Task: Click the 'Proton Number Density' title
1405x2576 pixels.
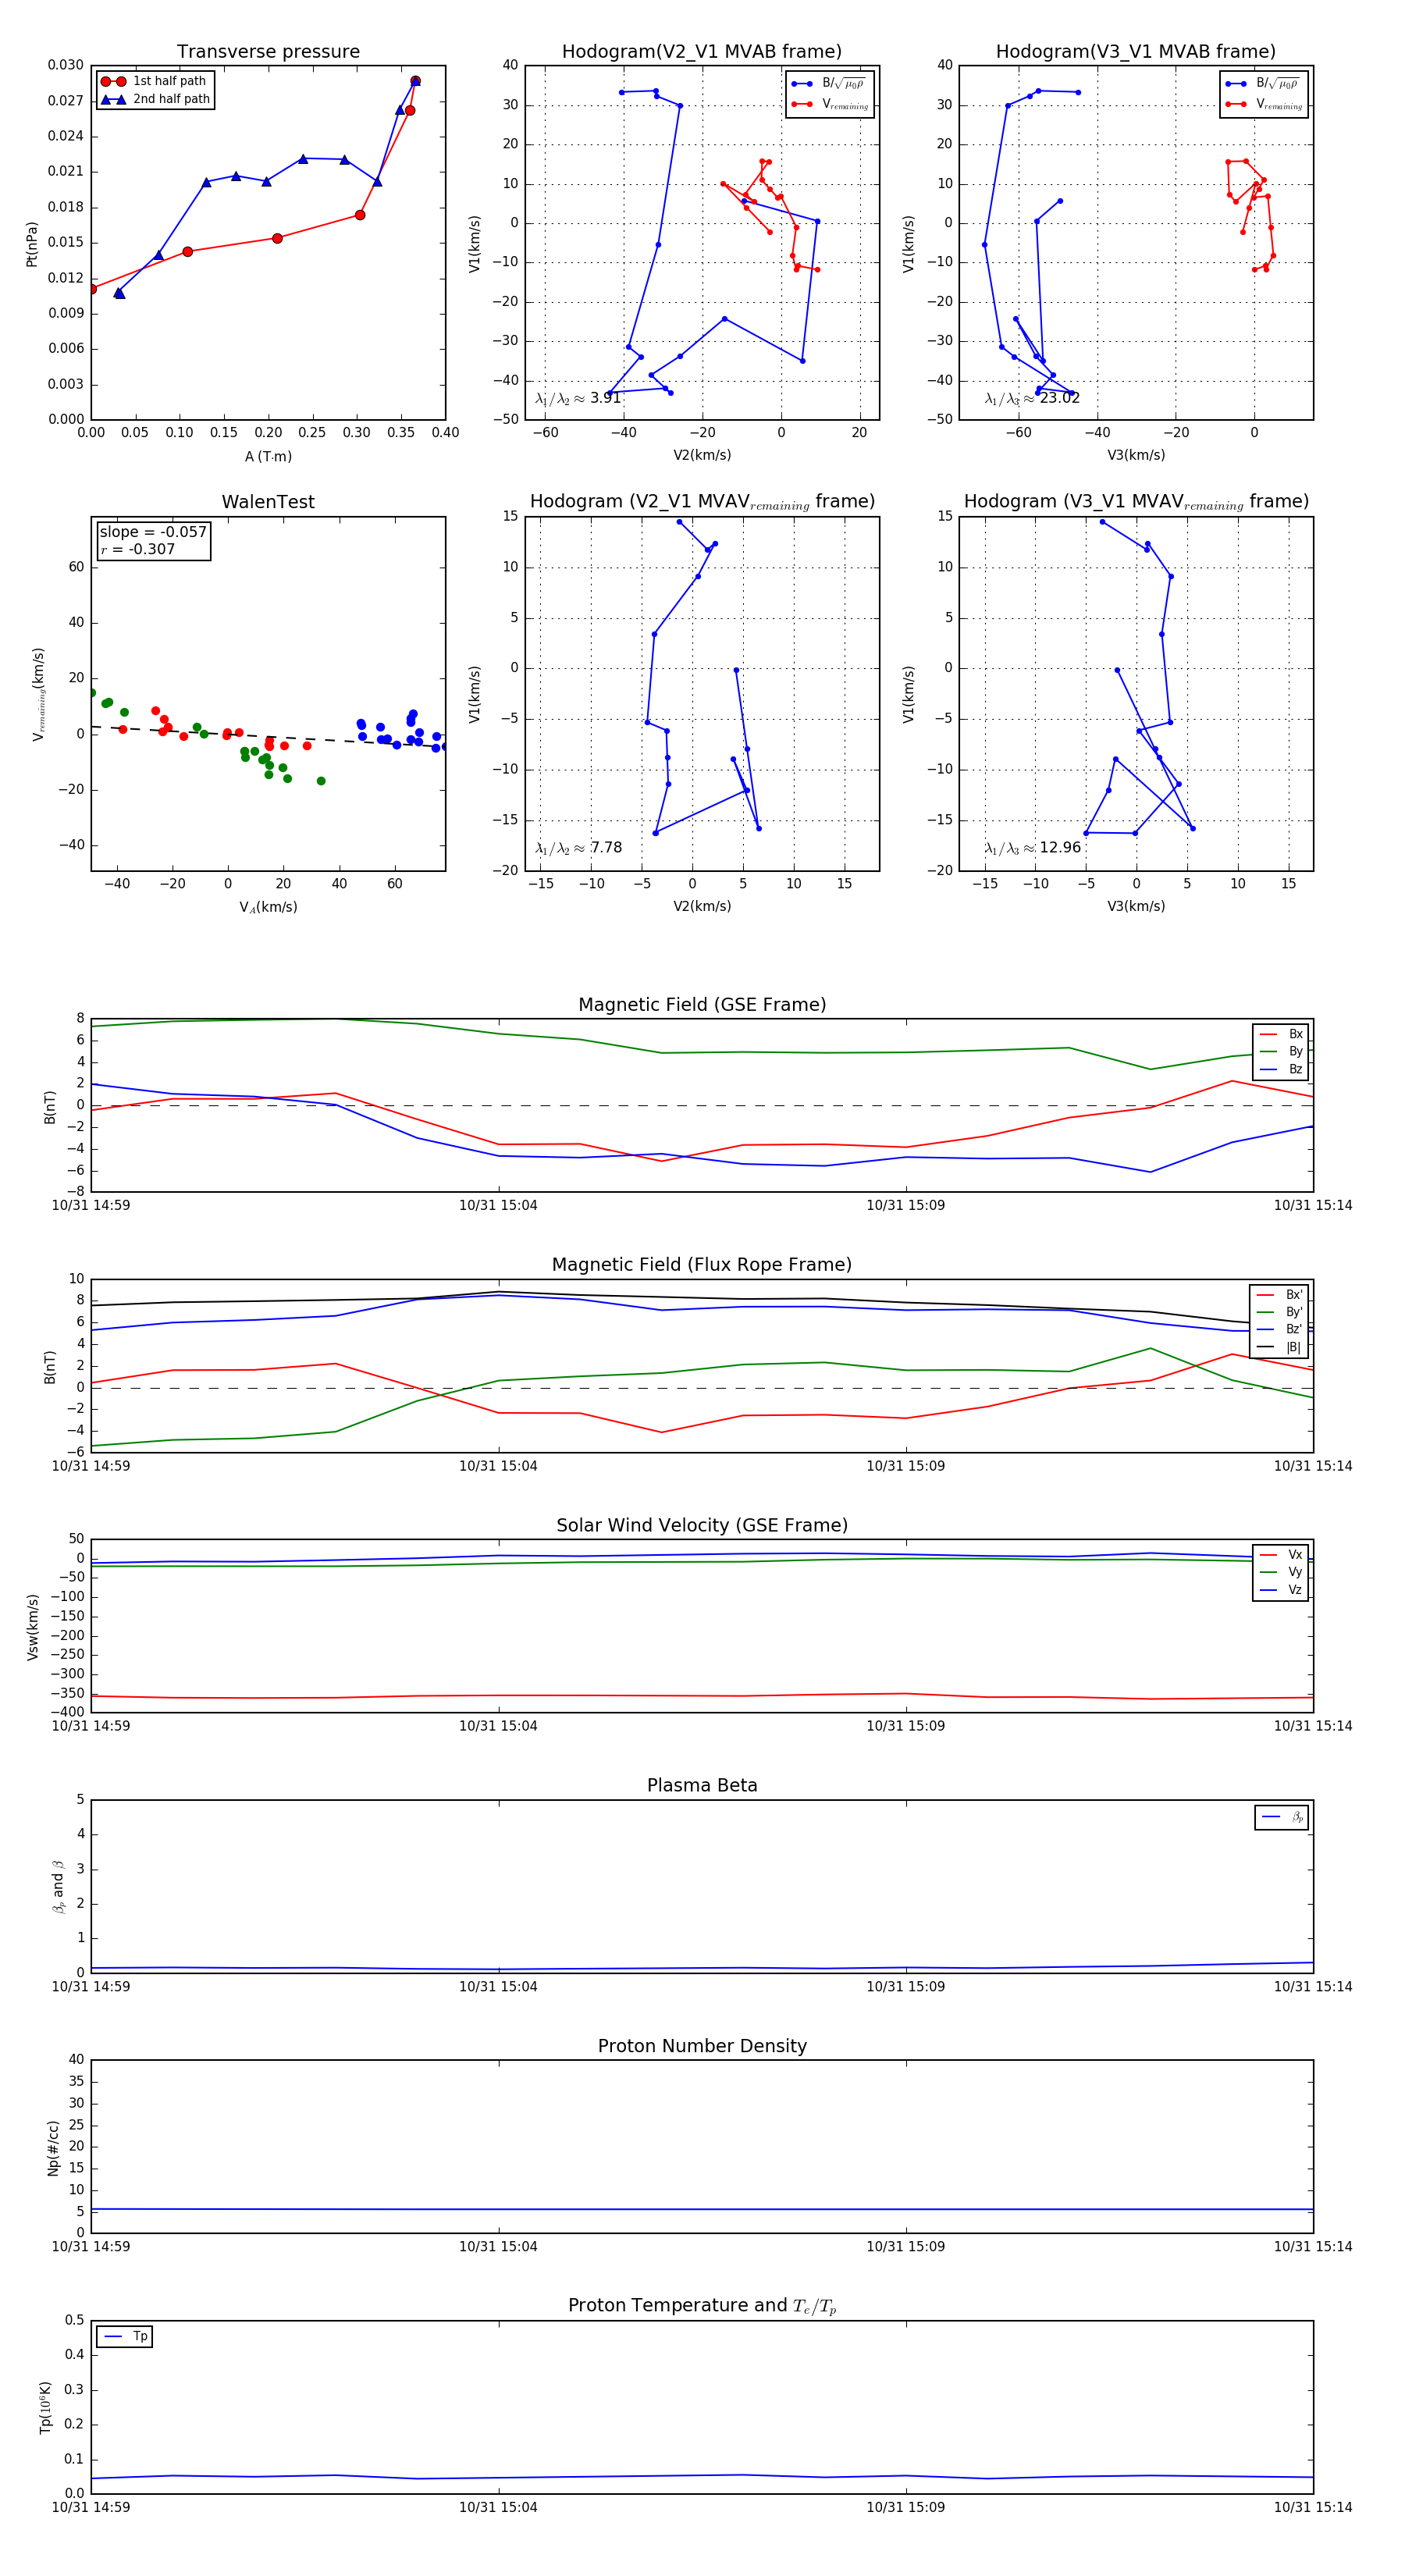Action: coord(702,2046)
